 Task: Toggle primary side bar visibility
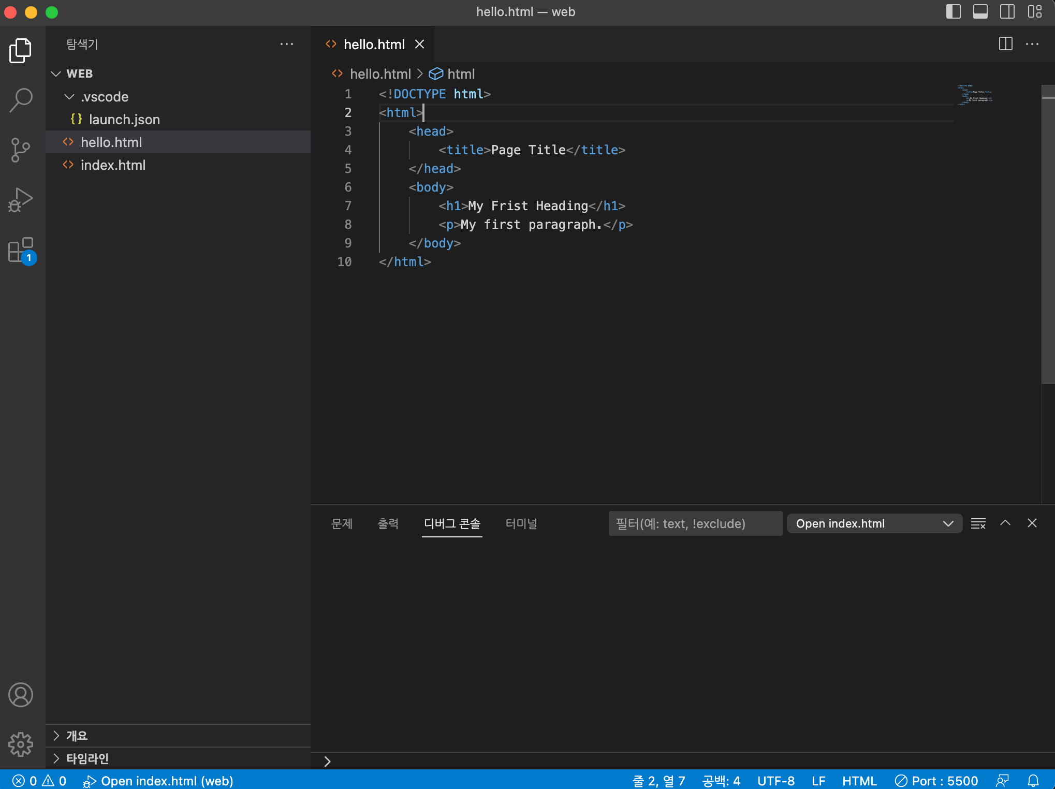953,11
